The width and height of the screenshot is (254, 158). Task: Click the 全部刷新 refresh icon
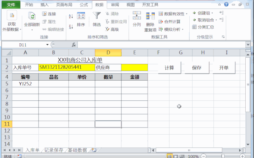[x=32, y=16]
